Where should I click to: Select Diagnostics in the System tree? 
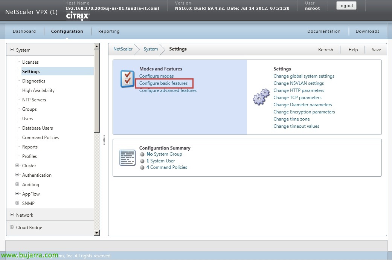pos(34,81)
